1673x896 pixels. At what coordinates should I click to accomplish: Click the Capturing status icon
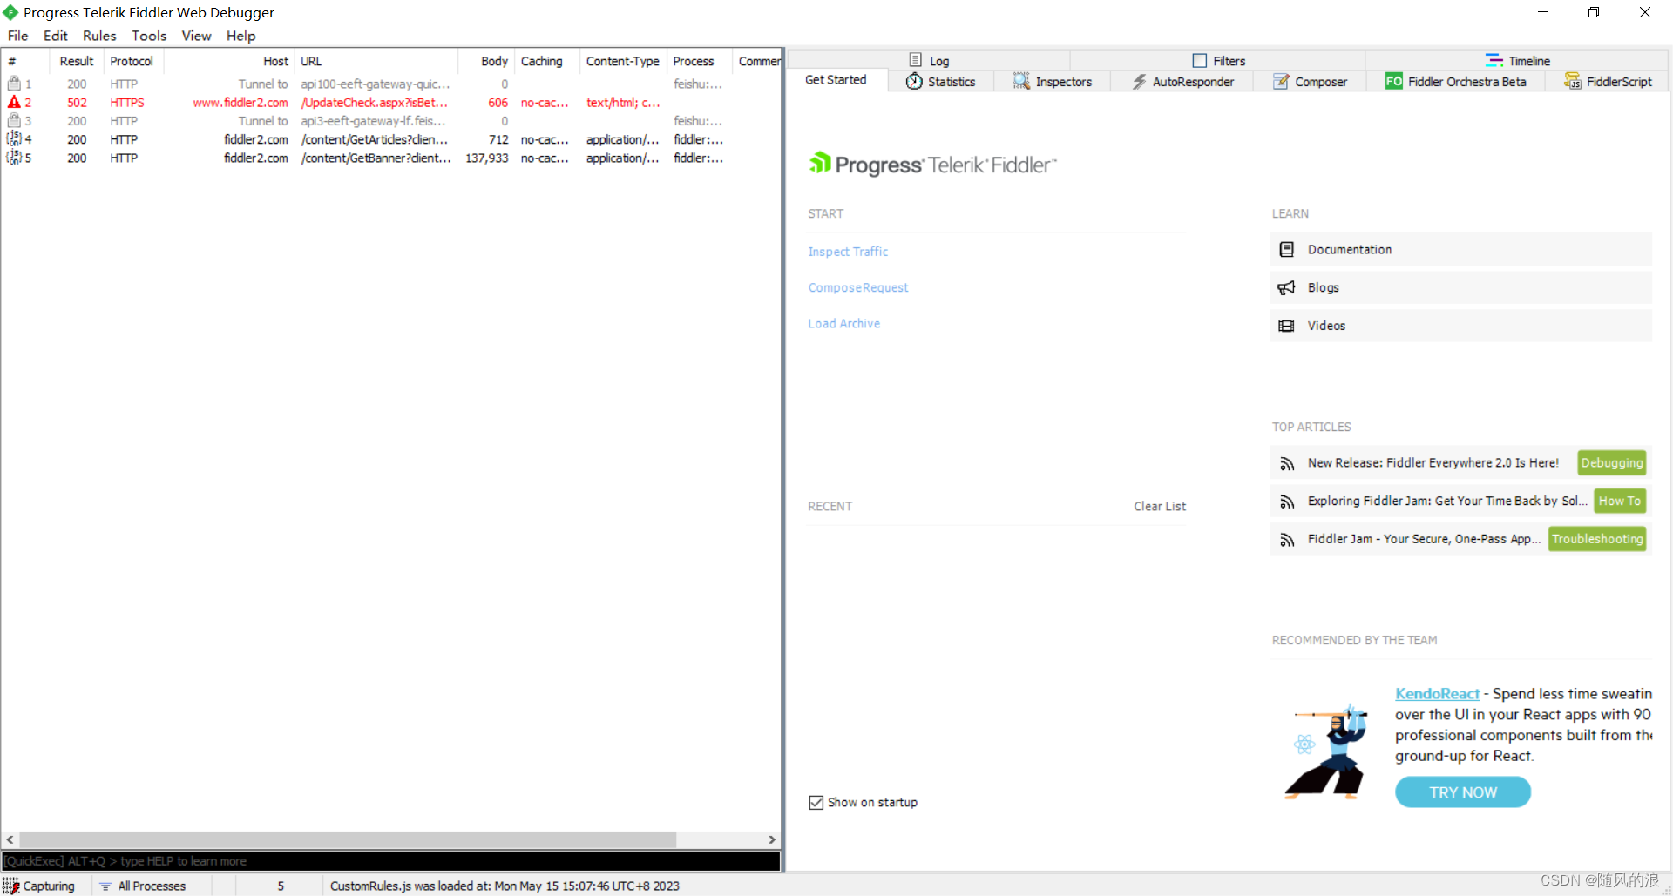coord(10,886)
